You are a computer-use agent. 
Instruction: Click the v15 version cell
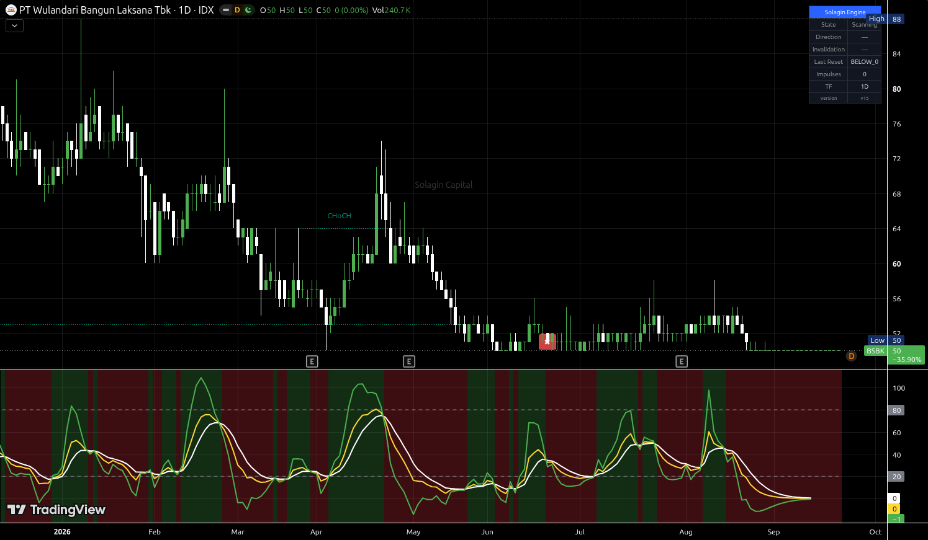pyautogui.click(x=864, y=98)
